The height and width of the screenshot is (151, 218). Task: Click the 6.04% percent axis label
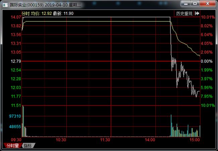click(x=207, y=35)
